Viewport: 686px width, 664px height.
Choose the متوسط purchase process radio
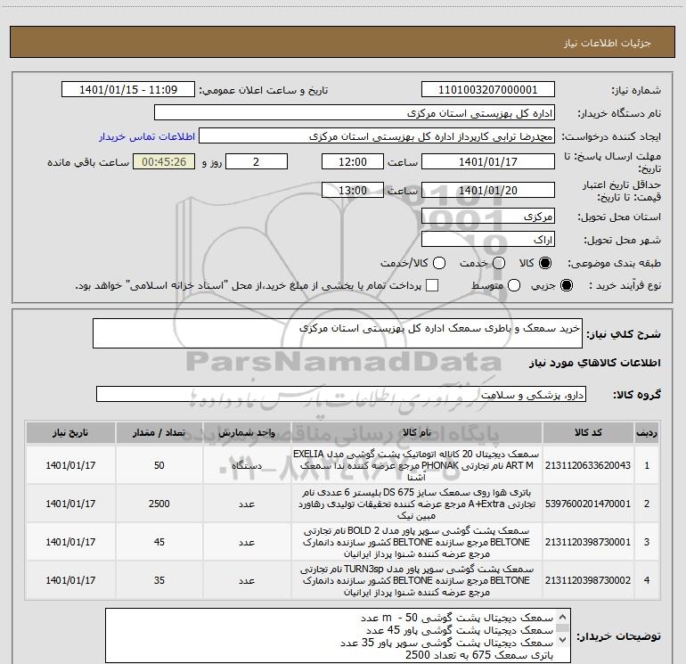(x=514, y=285)
